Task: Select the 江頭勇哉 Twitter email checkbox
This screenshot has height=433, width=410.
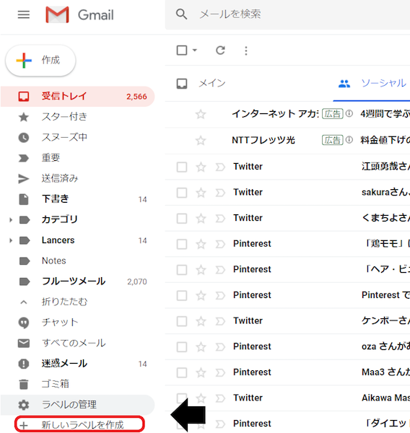Action: coord(182,167)
